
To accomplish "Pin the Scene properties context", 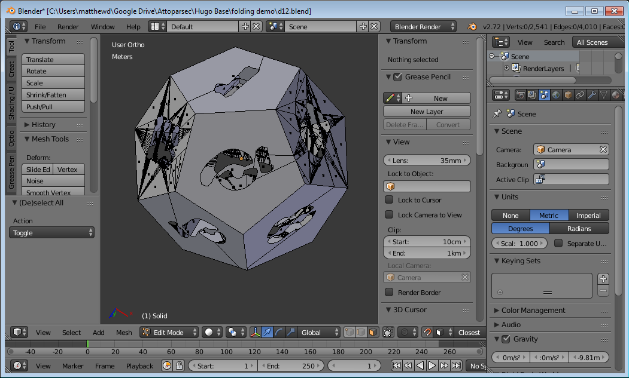I will point(497,113).
